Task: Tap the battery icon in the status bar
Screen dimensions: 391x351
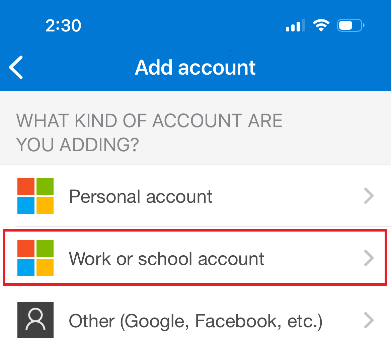Action: (350, 25)
